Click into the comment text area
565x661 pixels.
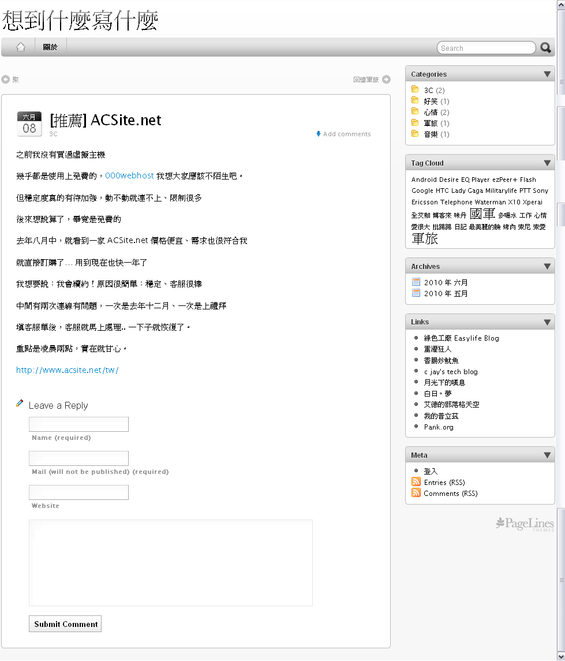click(x=171, y=563)
